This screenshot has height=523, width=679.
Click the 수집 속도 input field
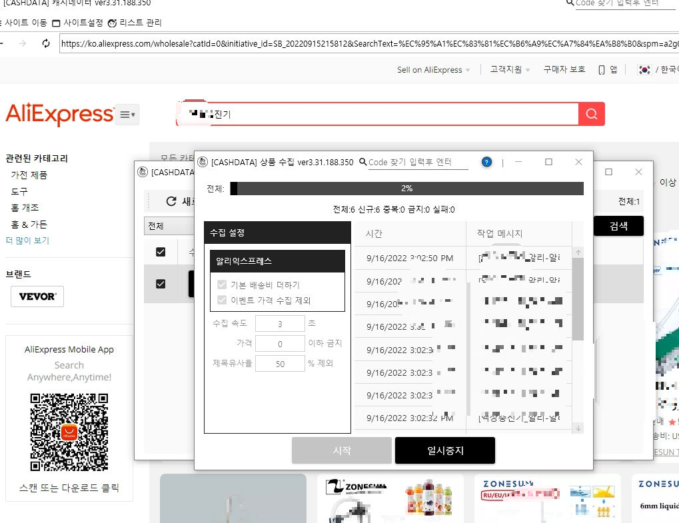pyautogui.click(x=280, y=323)
